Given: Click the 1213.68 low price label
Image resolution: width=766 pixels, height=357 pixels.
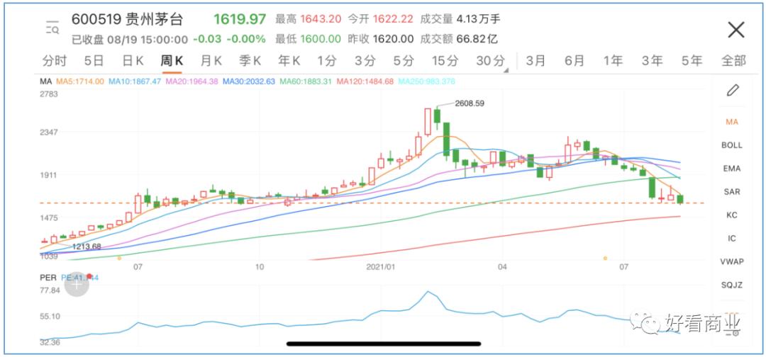Looking at the screenshot, I should coord(87,246).
